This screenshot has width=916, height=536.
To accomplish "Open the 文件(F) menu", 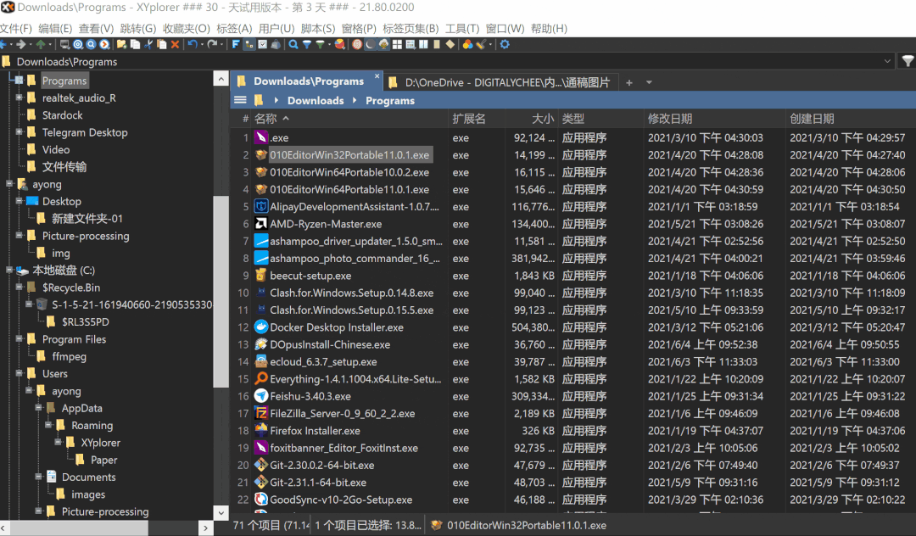I will [x=16, y=29].
